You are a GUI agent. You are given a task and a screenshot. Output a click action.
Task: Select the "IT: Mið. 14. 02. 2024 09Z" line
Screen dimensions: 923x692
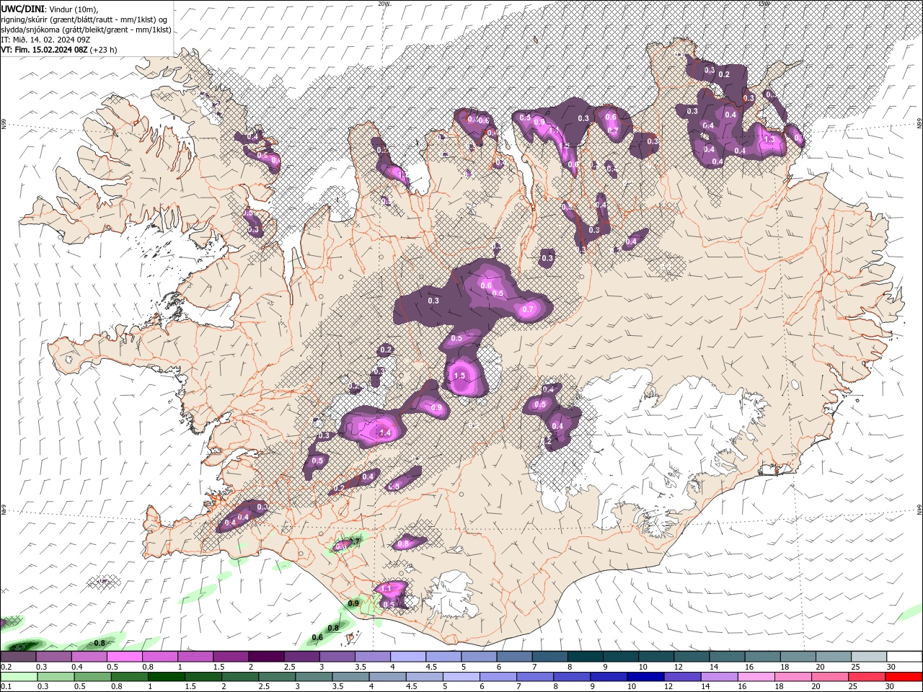[x=45, y=40]
